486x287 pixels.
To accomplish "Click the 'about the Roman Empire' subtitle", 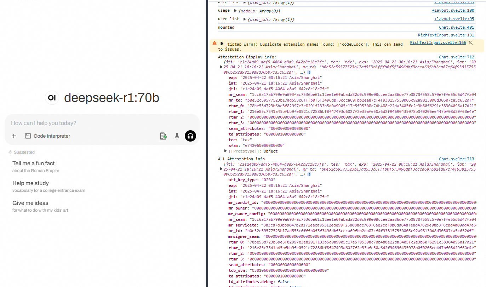I will tap(36, 171).
